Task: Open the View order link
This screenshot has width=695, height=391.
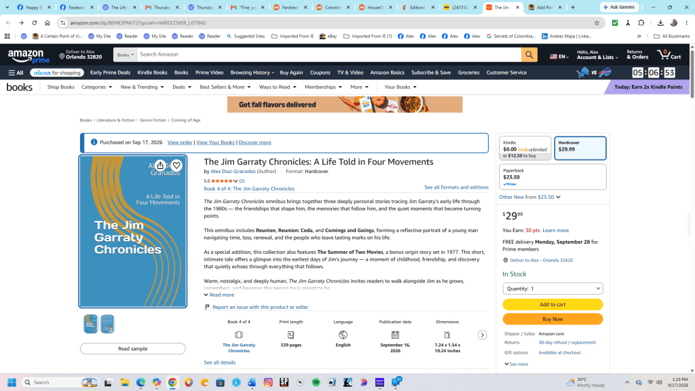Action: (x=179, y=143)
